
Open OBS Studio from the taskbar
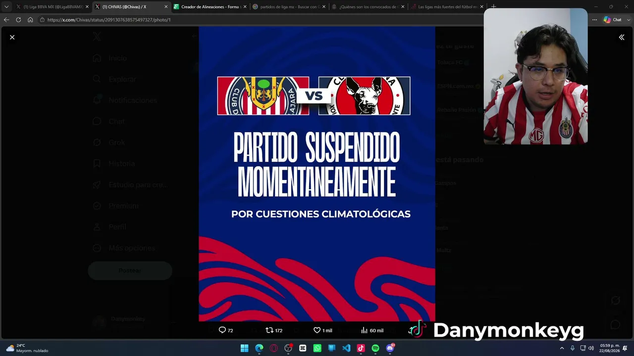point(288,348)
